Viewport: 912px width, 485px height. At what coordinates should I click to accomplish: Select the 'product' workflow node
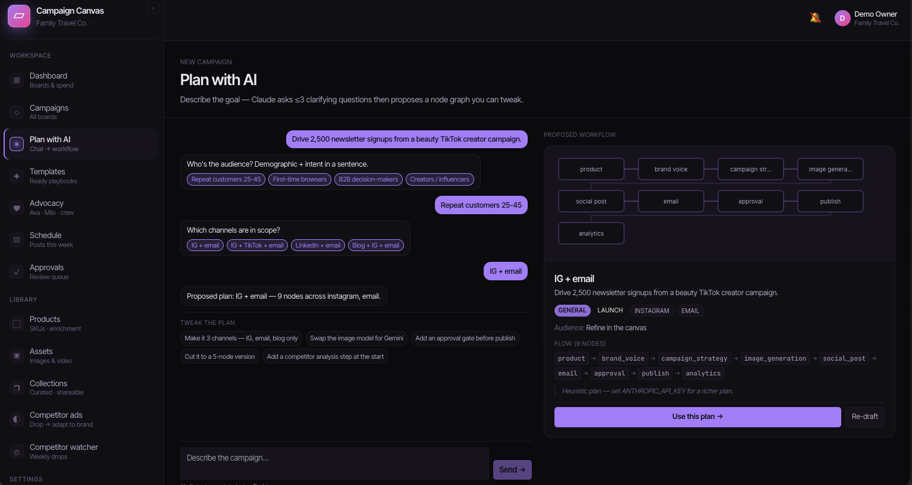(x=591, y=169)
